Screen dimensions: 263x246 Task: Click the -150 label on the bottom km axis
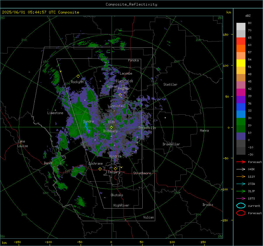(17, 242)
